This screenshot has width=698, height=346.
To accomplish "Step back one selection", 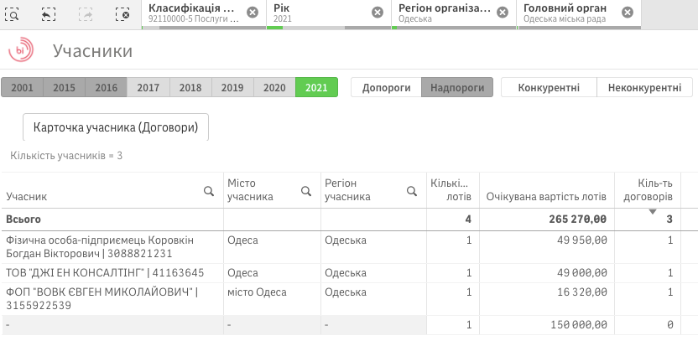I will (x=49, y=13).
